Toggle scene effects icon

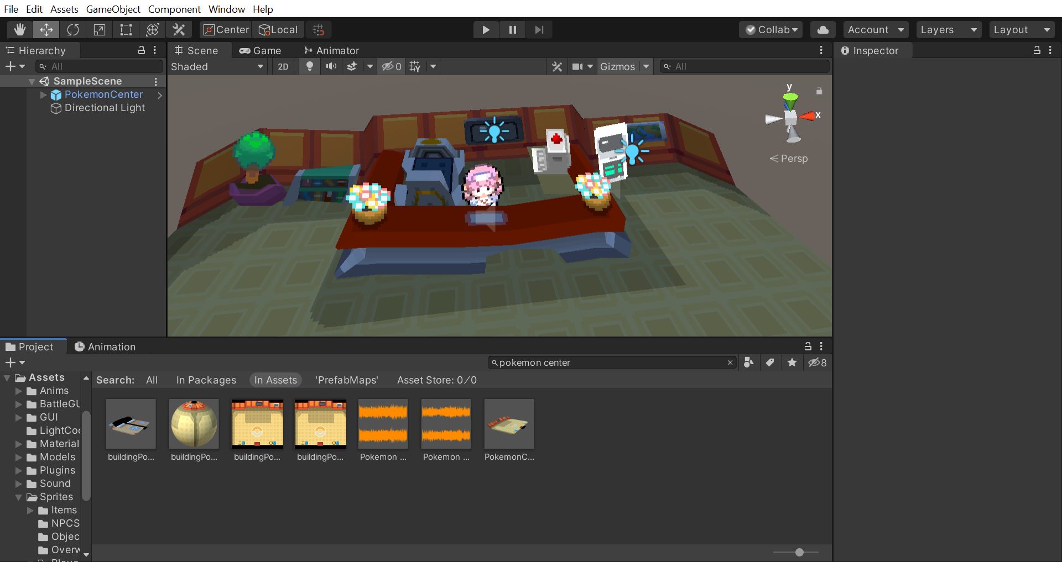[352, 67]
